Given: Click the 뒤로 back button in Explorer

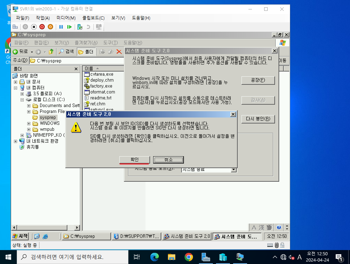Looking at the screenshot, I should [x=20, y=52].
